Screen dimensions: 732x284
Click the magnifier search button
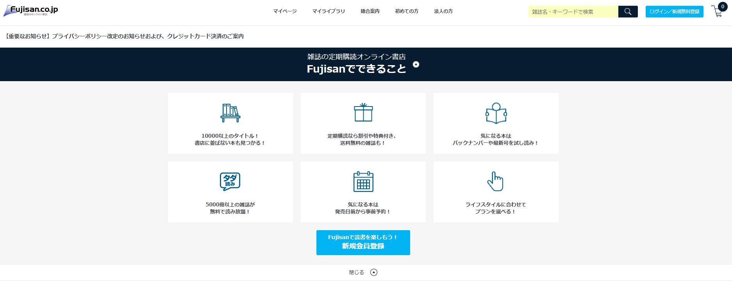pos(628,12)
